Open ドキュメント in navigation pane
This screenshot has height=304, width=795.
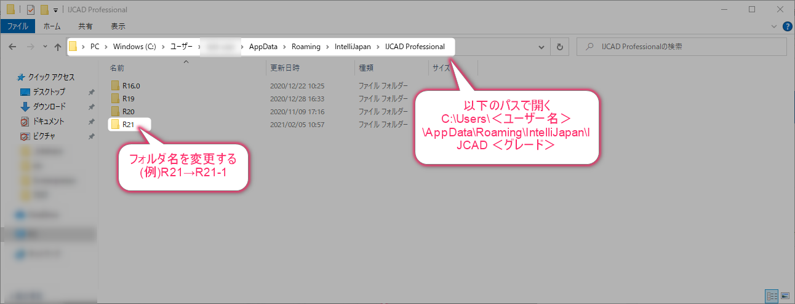point(49,122)
